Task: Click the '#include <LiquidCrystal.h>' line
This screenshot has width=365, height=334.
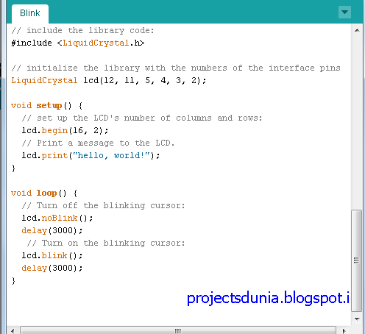Action: [78, 43]
